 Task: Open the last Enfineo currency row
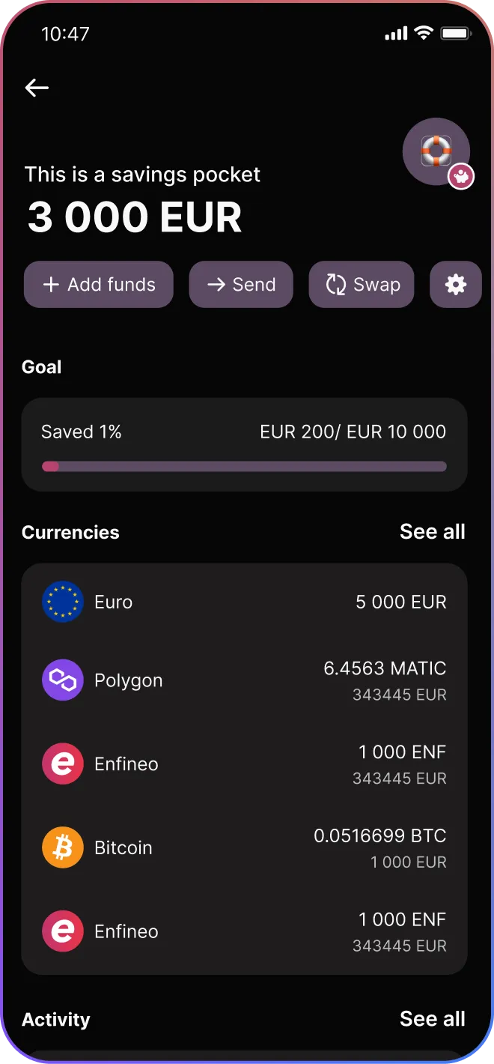pyautogui.click(x=244, y=931)
